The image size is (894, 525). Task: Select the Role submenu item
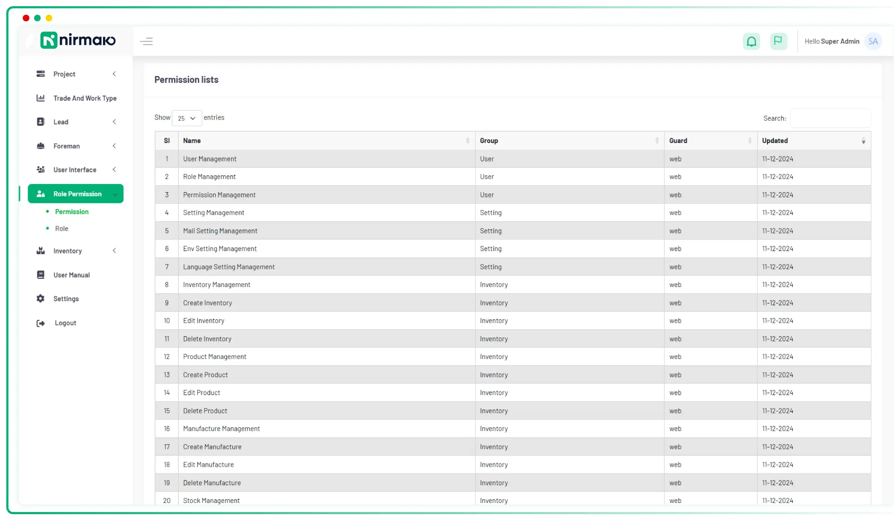[x=62, y=228]
